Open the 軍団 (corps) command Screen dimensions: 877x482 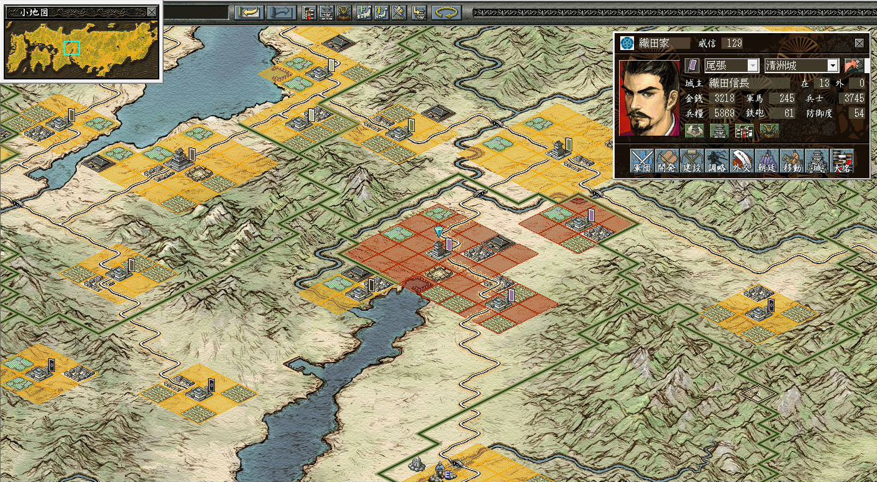[x=642, y=161]
